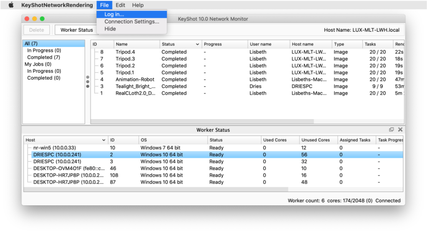Viewport: 427px width, 234px height.
Task: Toggle the Worker Status button
Action: tap(76, 30)
